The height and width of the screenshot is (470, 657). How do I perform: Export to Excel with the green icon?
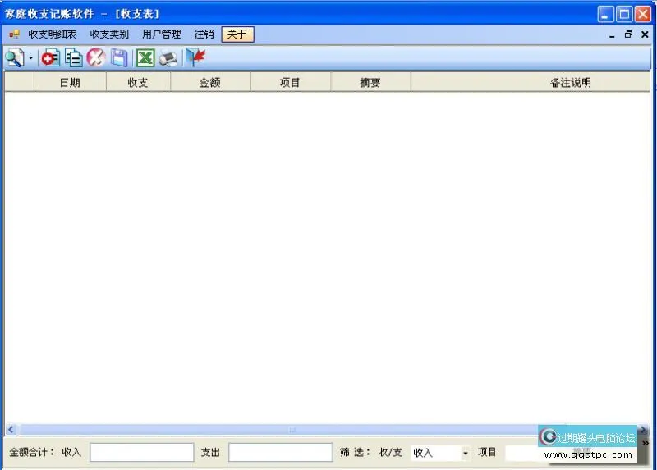point(145,57)
